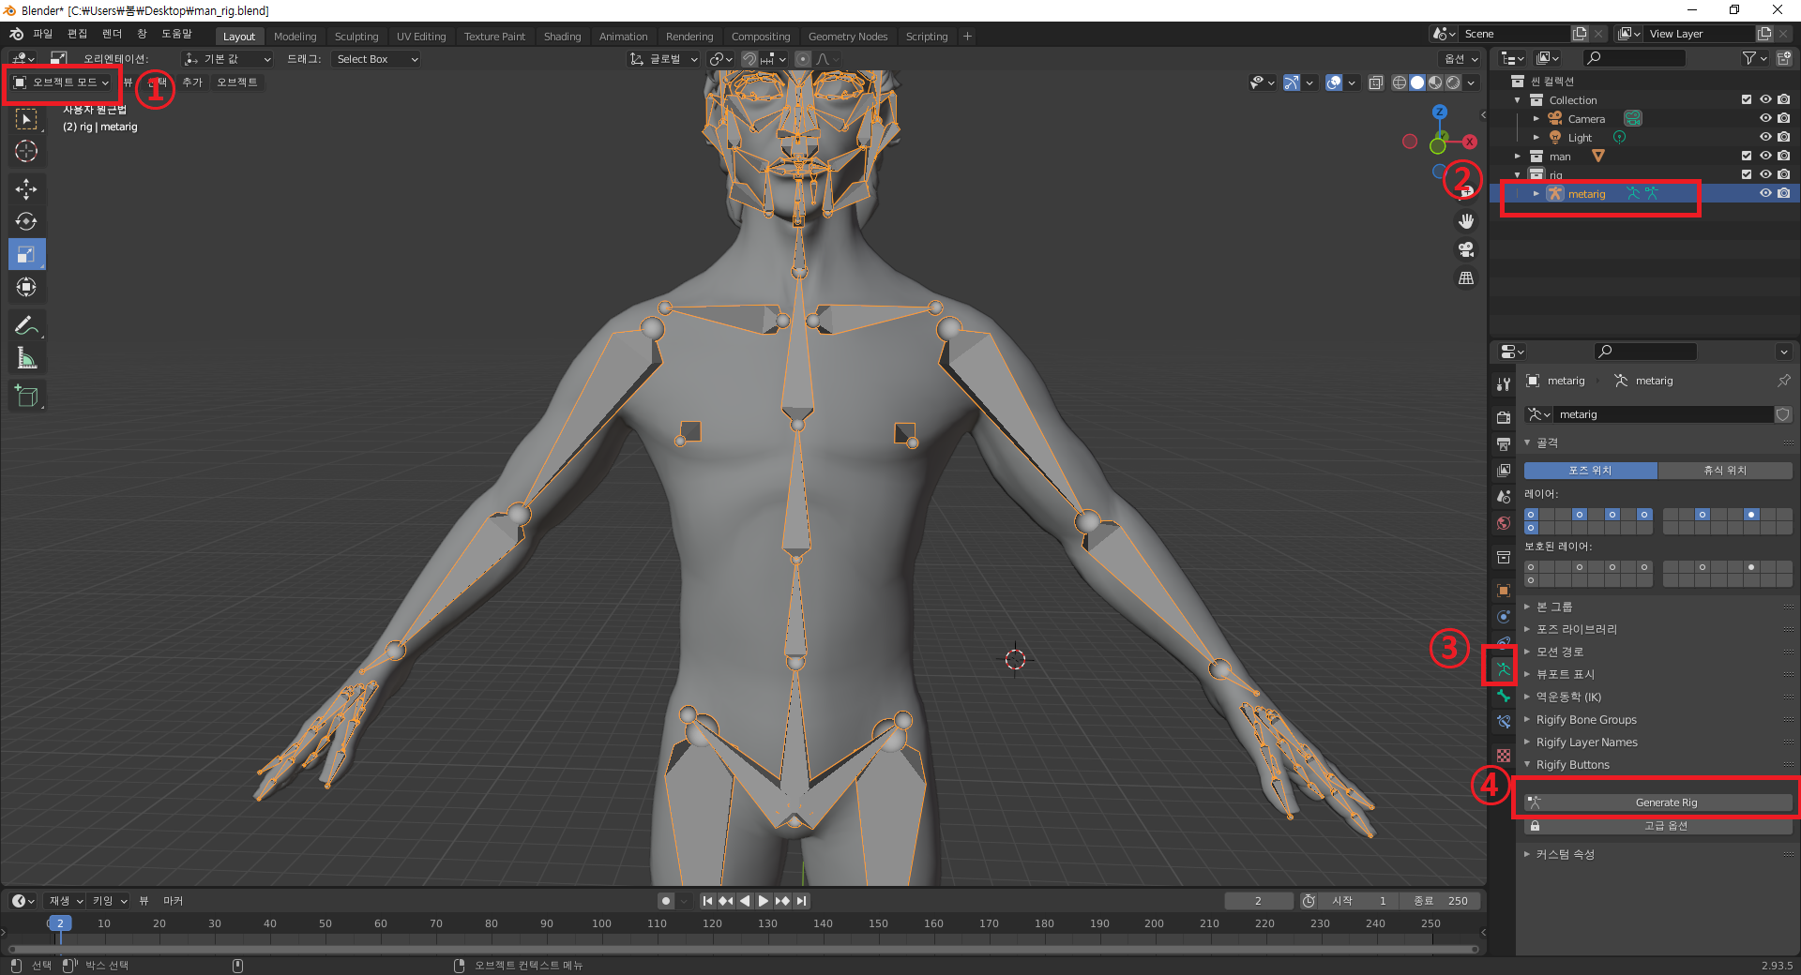Disable metarig render with camera icon
Image resolution: width=1801 pixels, height=975 pixels.
1784,194
